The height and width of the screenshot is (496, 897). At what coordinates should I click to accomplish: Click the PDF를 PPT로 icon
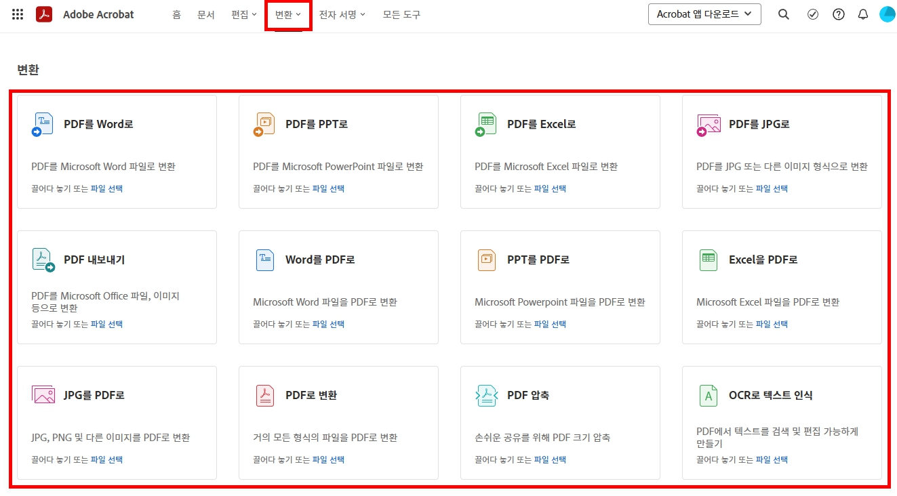264,125
